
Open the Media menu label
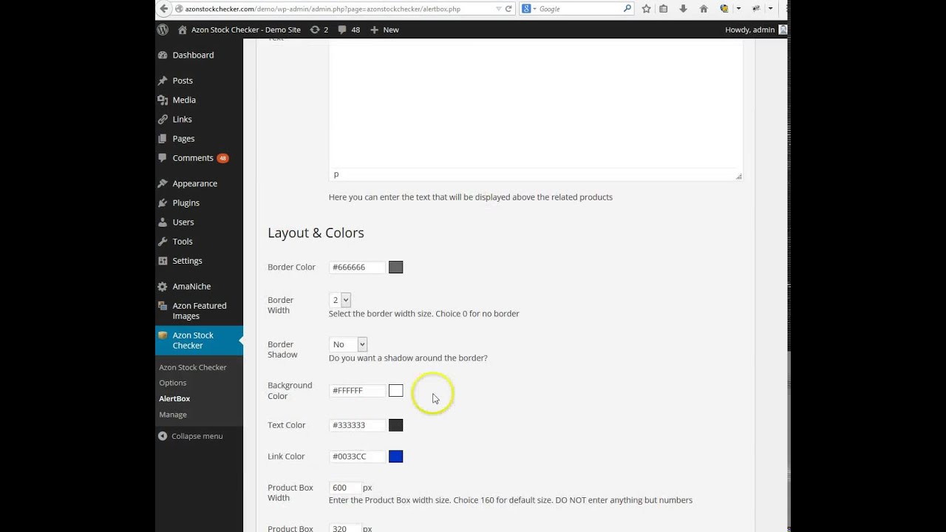coord(184,100)
